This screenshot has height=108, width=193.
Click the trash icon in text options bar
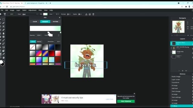pos(93,14)
